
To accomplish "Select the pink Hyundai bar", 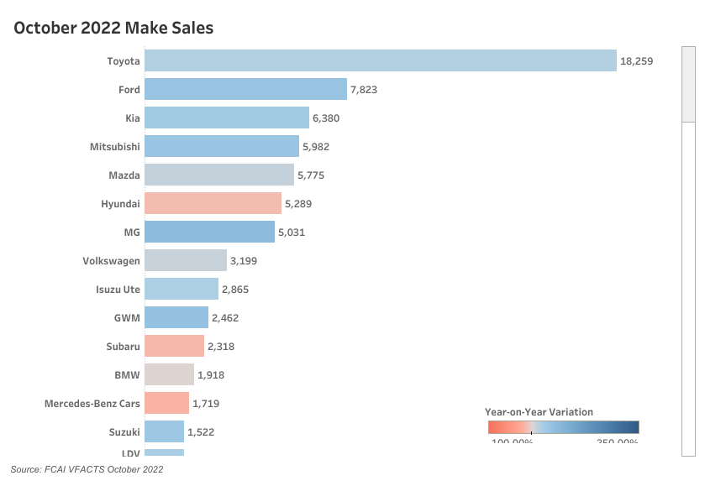I will 213,203.
